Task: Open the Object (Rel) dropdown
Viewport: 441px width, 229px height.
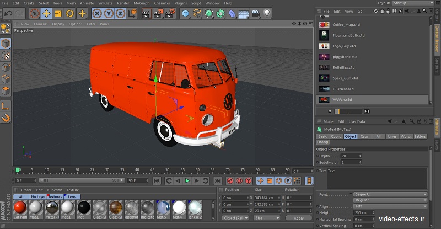Action: point(236,218)
